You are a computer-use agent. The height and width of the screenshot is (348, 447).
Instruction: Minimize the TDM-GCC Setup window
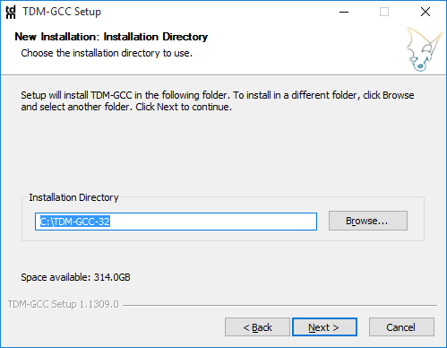coord(344,12)
